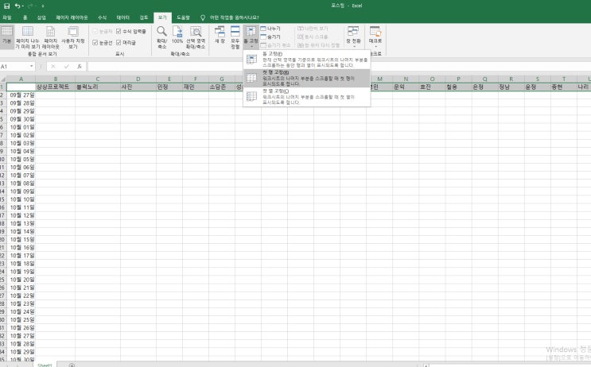Click the Name Box showing A1
Viewport: 591px width, 367px height.
(x=14, y=66)
